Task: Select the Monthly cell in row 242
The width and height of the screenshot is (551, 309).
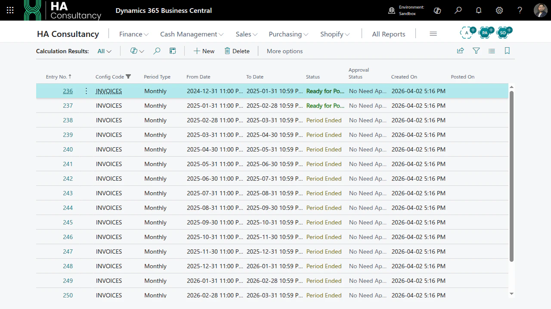Action: (155, 179)
